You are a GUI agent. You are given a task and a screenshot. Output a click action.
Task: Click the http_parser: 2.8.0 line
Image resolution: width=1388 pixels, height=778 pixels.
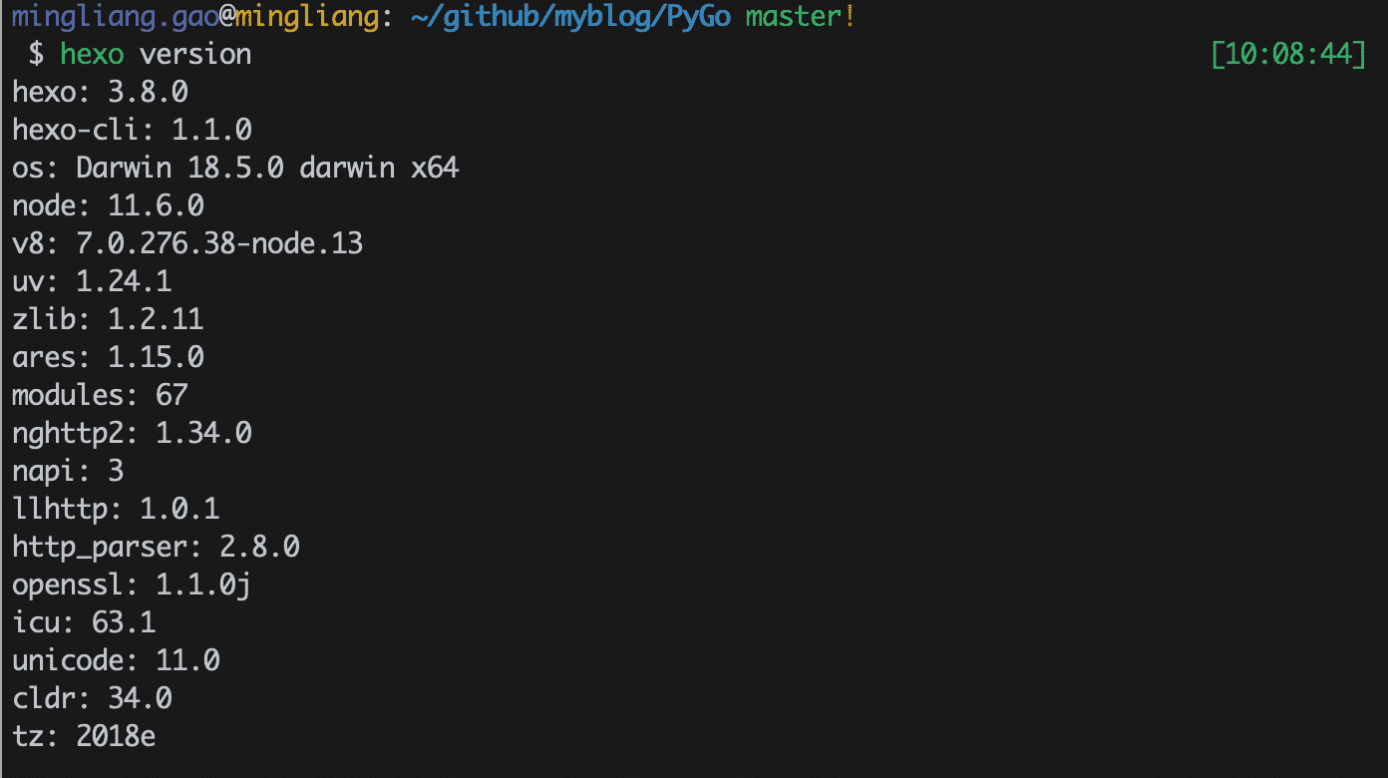[x=156, y=547]
